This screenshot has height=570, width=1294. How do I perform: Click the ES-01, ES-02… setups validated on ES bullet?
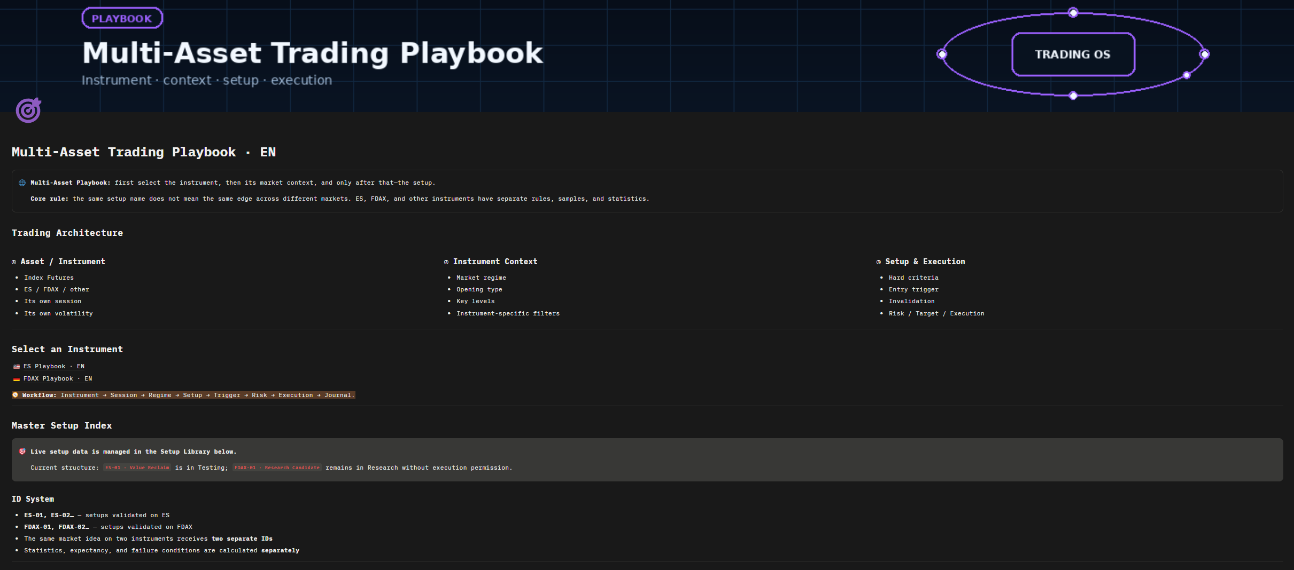(97, 515)
